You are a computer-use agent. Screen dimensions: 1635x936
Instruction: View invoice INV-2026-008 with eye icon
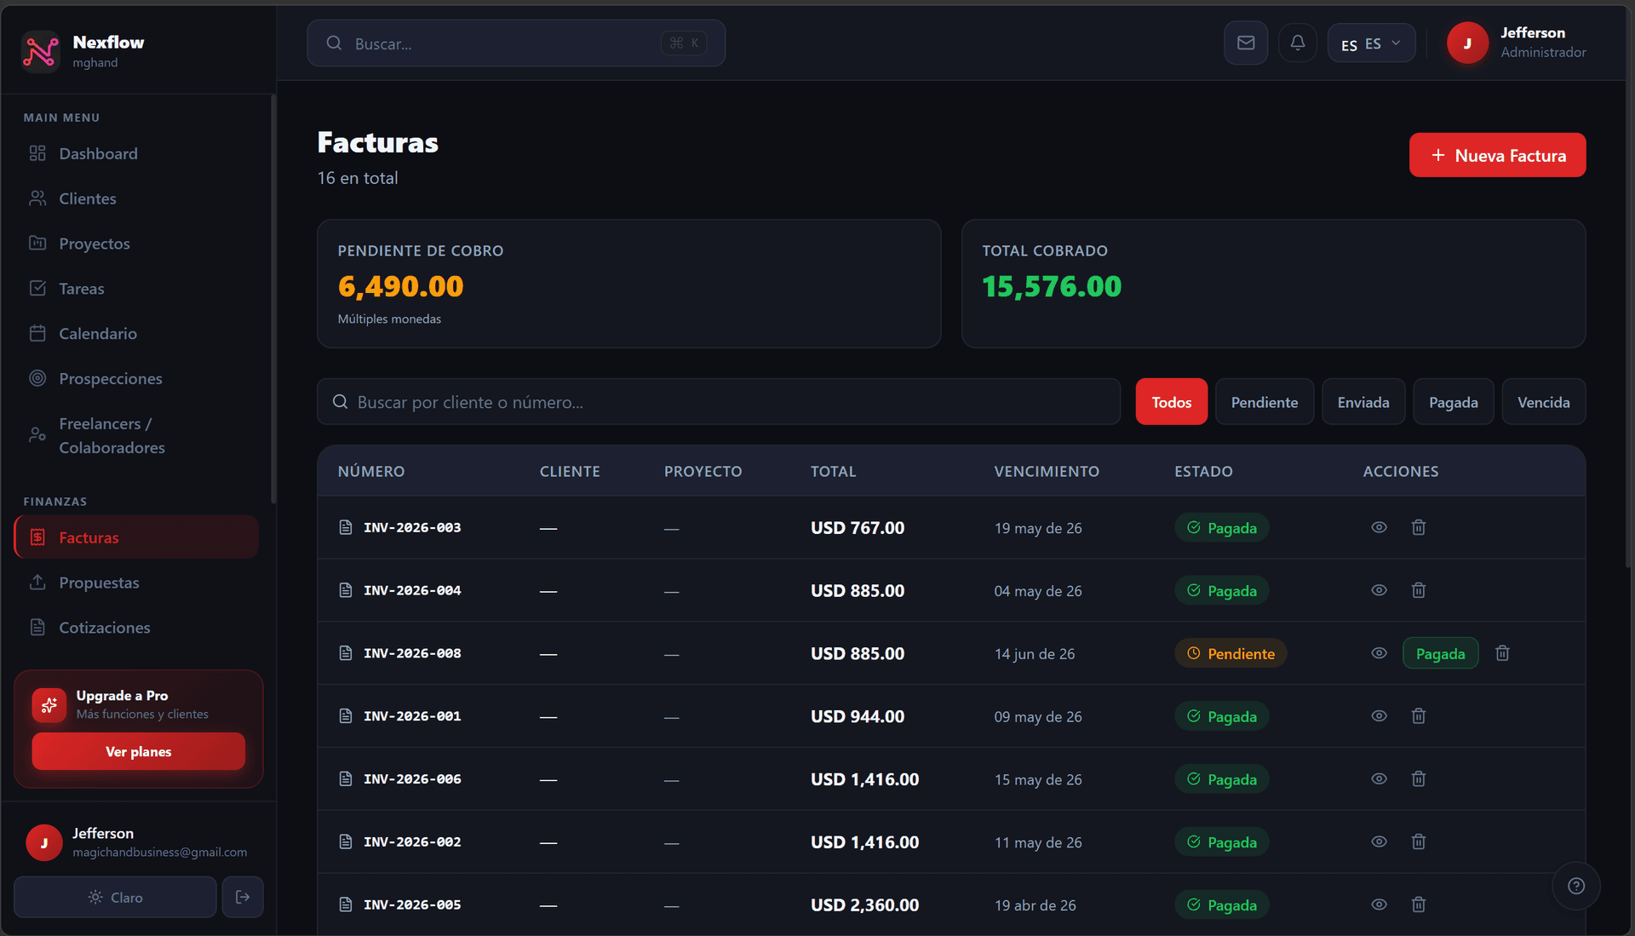(x=1379, y=653)
